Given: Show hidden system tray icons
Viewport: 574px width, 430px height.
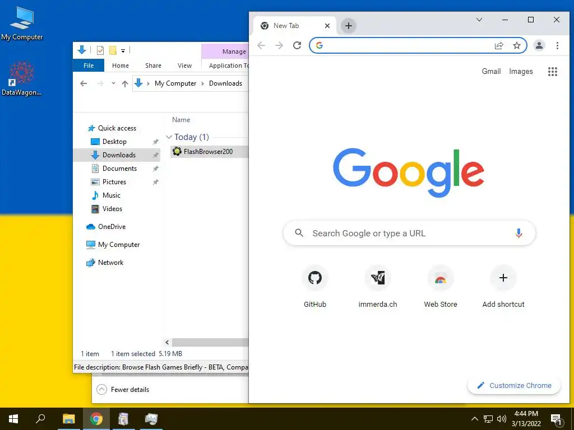Looking at the screenshot, I should [474, 419].
